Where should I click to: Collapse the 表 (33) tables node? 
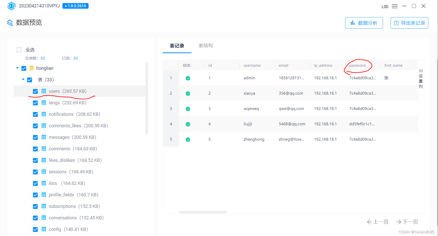[x=23, y=80]
